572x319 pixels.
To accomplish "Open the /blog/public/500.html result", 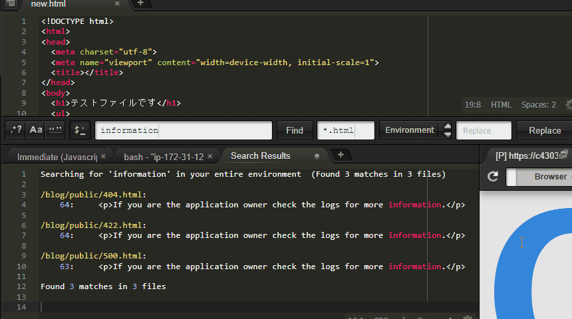I will pyautogui.click(x=93, y=256).
